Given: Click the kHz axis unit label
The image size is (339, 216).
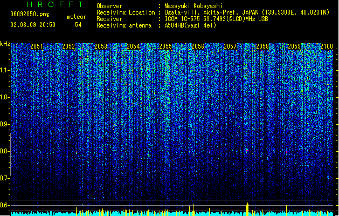Looking at the screenshot, I should (x=5, y=44).
